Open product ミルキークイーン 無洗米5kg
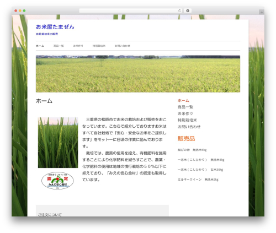Screen dimensions: 276x233 tap(198, 180)
